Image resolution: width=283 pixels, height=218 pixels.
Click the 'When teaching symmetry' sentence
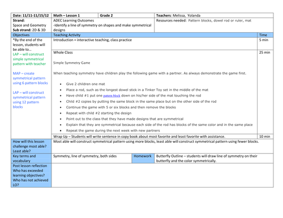click(149, 73)
